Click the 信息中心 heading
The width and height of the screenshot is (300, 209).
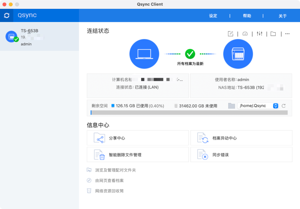(98, 125)
